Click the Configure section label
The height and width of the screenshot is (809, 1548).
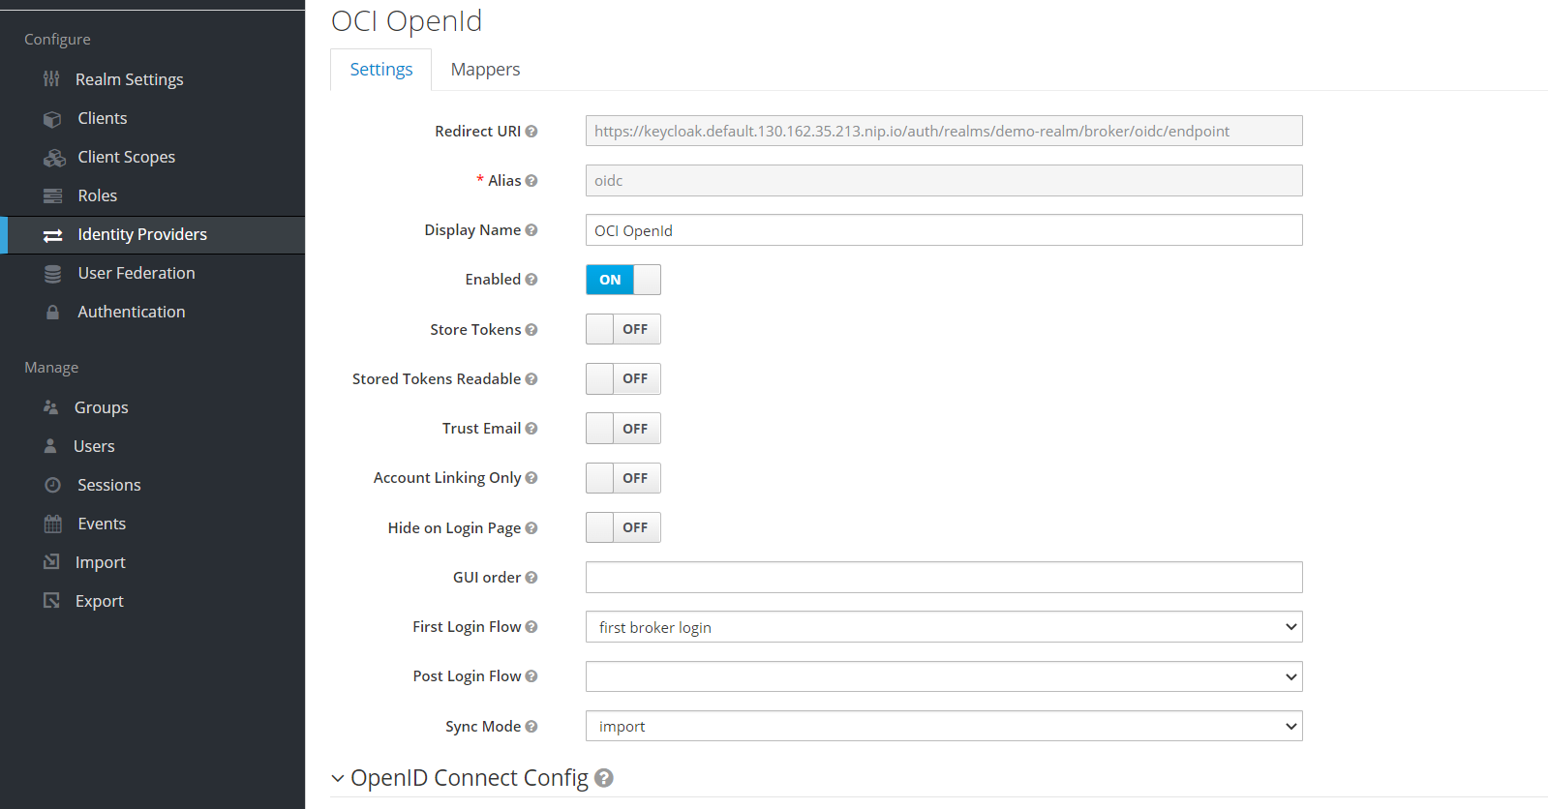click(57, 40)
